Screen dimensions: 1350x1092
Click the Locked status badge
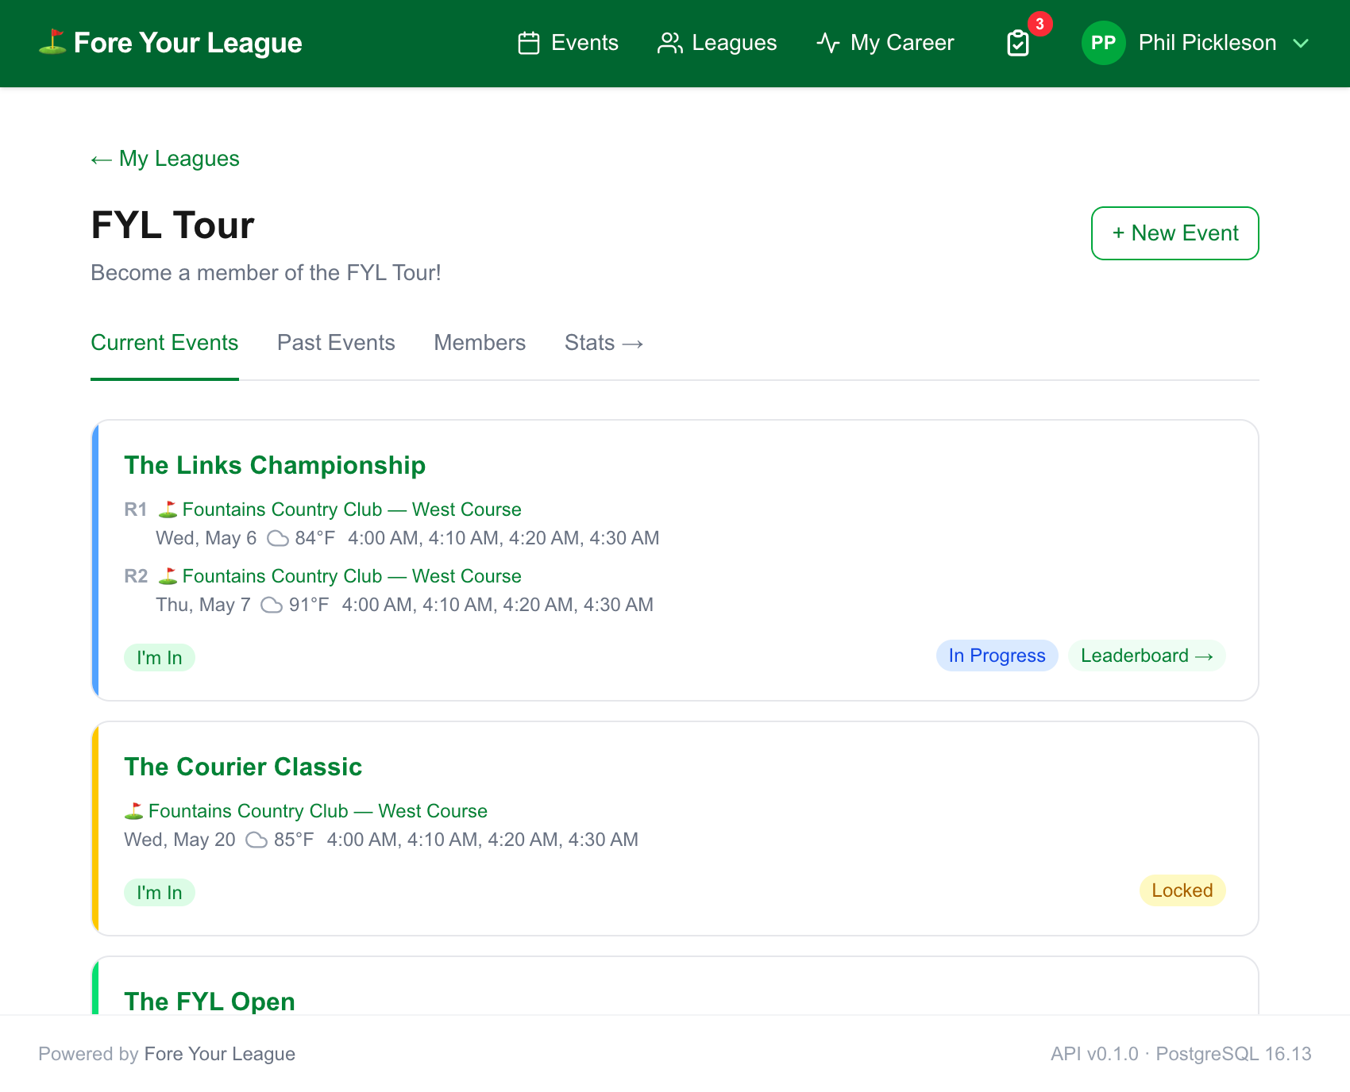tap(1182, 890)
